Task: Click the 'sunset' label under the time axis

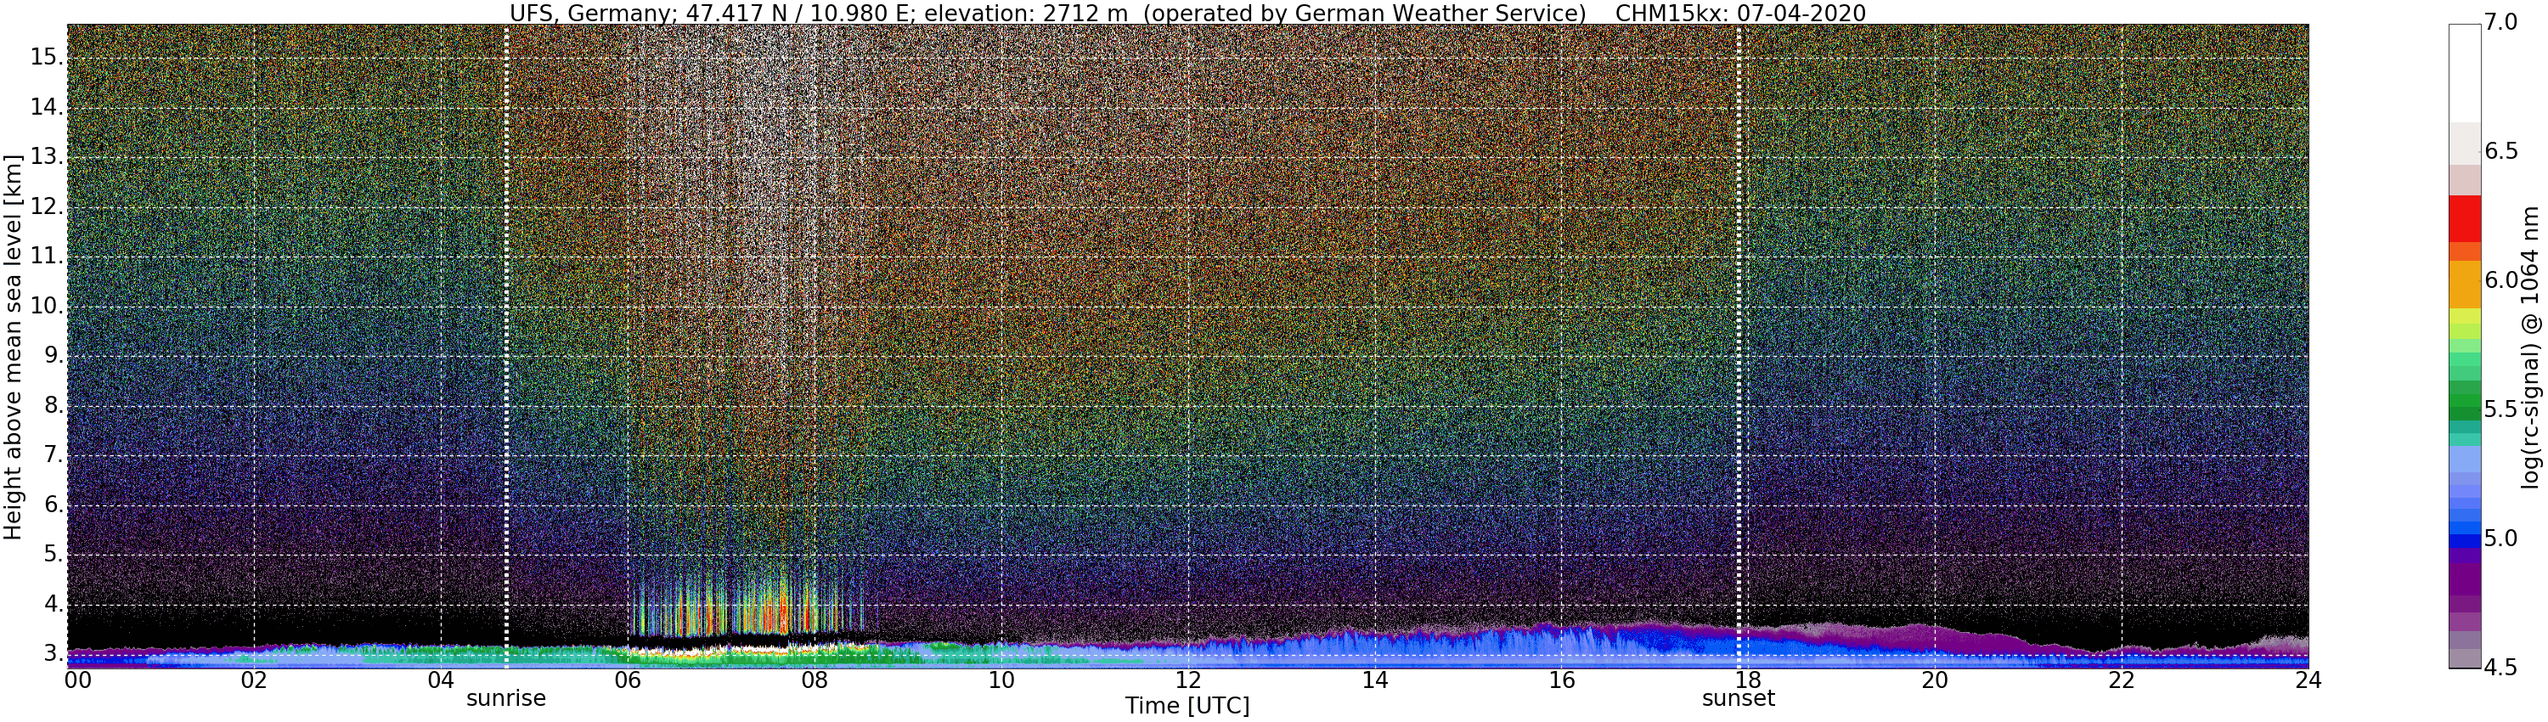Action: (x=1738, y=698)
